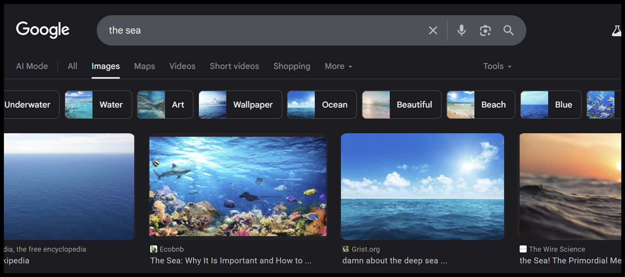Image resolution: width=625 pixels, height=277 pixels.
Task: Switch to the Videos tab
Action: (182, 66)
